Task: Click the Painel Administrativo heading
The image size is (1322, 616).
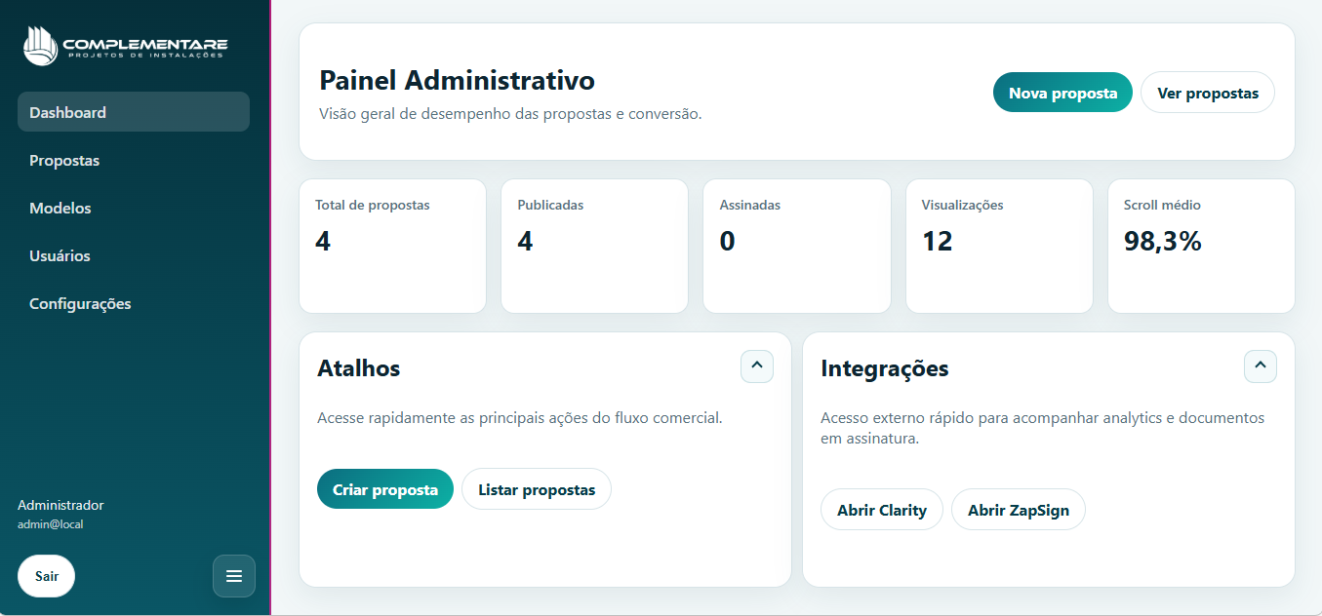Action: point(458,80)
